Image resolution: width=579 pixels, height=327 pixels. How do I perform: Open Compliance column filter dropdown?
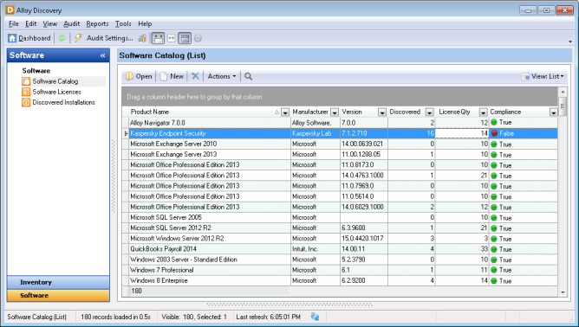553,112
